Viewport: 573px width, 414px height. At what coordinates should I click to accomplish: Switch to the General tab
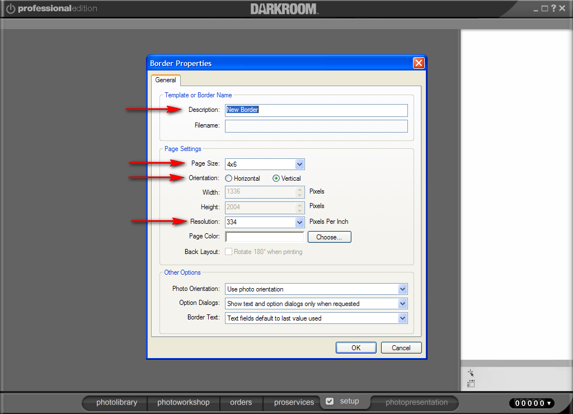point(166,80)
